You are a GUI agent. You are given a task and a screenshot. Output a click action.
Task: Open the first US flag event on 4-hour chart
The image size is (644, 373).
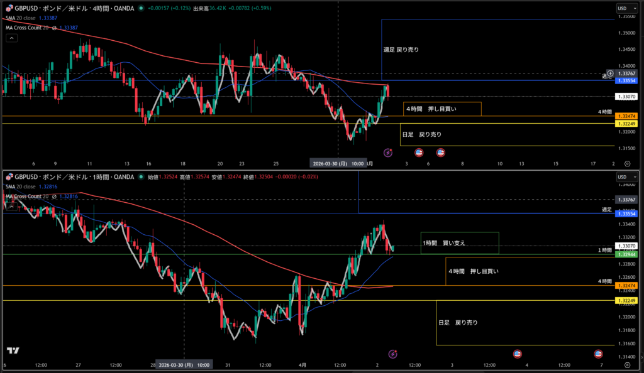[x=419, y=152]
